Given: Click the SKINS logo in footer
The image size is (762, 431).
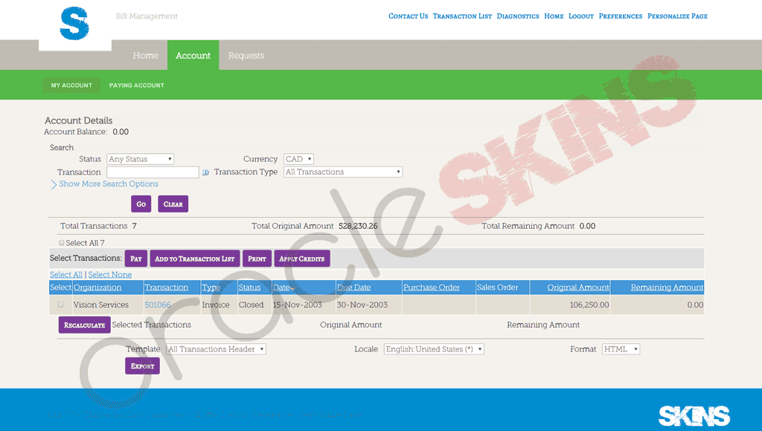Looking at the screenshot, I should click(694, 415).
